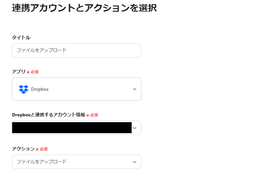Expand the アプリ dropdown chevron arrow

coord(135,89)
